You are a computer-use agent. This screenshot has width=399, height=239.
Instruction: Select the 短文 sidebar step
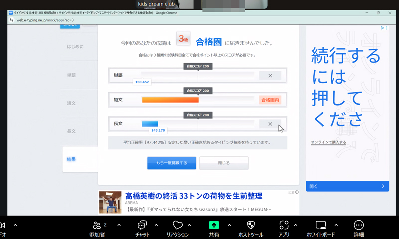click(71, 103)
